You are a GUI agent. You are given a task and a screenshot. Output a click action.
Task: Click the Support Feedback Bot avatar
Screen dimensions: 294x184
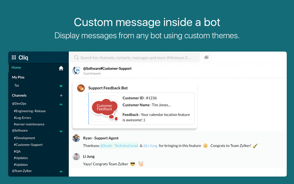pos(81,88)
